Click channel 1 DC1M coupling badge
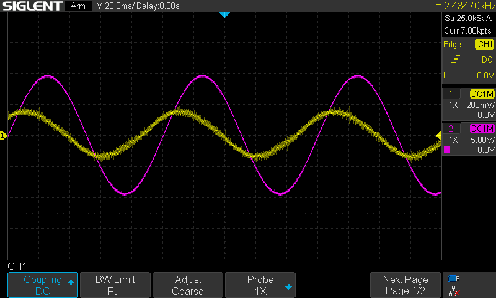The height and width of the screenshot is (298, 496). (x=482, y=94)
